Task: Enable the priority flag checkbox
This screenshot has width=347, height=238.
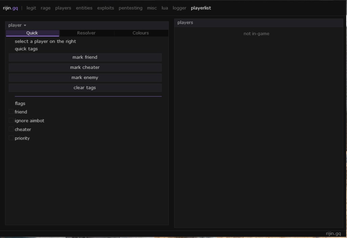Action: coord(11,138)
